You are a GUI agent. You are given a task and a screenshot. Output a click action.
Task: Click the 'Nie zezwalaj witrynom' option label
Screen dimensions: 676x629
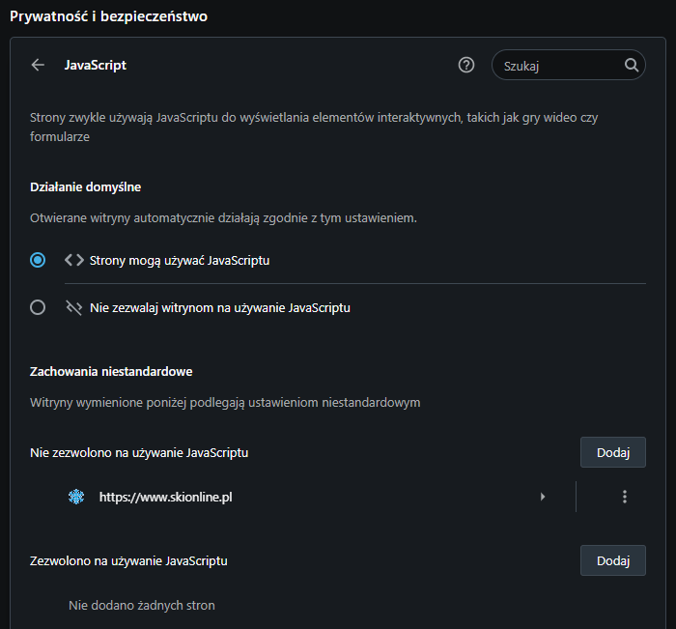[x=219, y=308]
